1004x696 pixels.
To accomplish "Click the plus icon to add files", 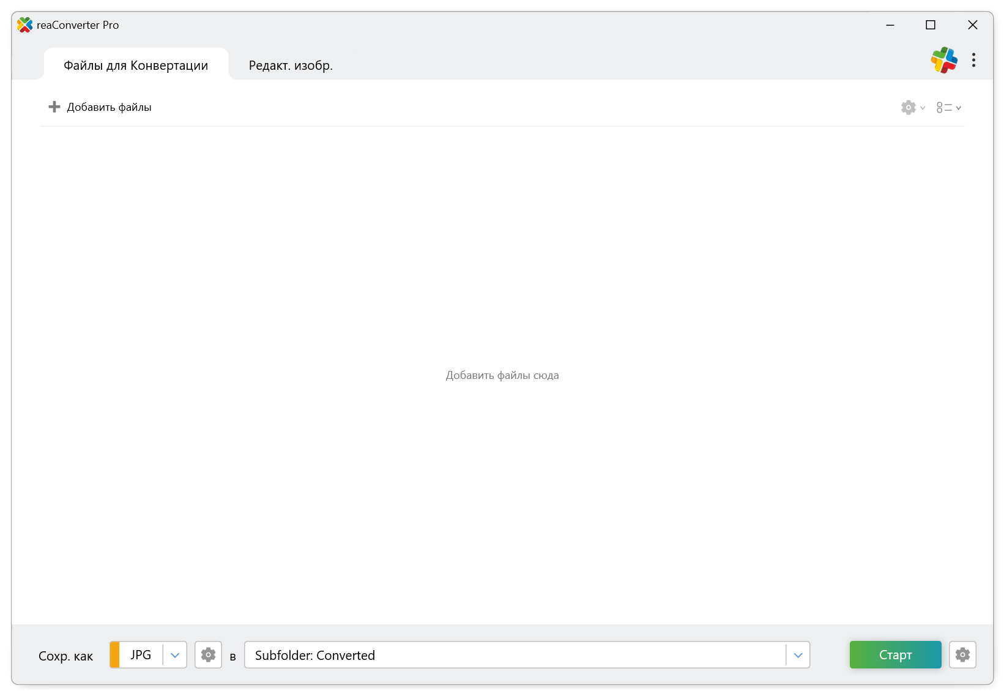I will coord(54,107).
